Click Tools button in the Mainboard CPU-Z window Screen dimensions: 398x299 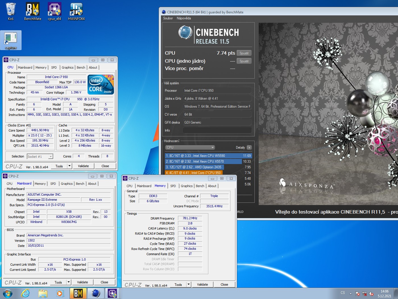tap(58, 282)
